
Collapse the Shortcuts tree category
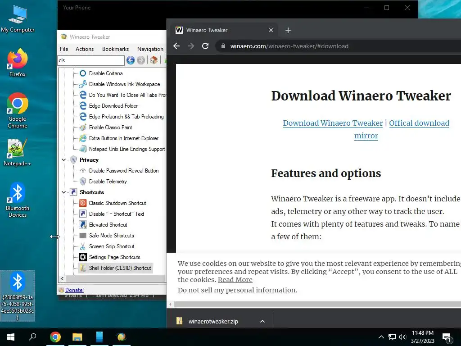[63, 192]
